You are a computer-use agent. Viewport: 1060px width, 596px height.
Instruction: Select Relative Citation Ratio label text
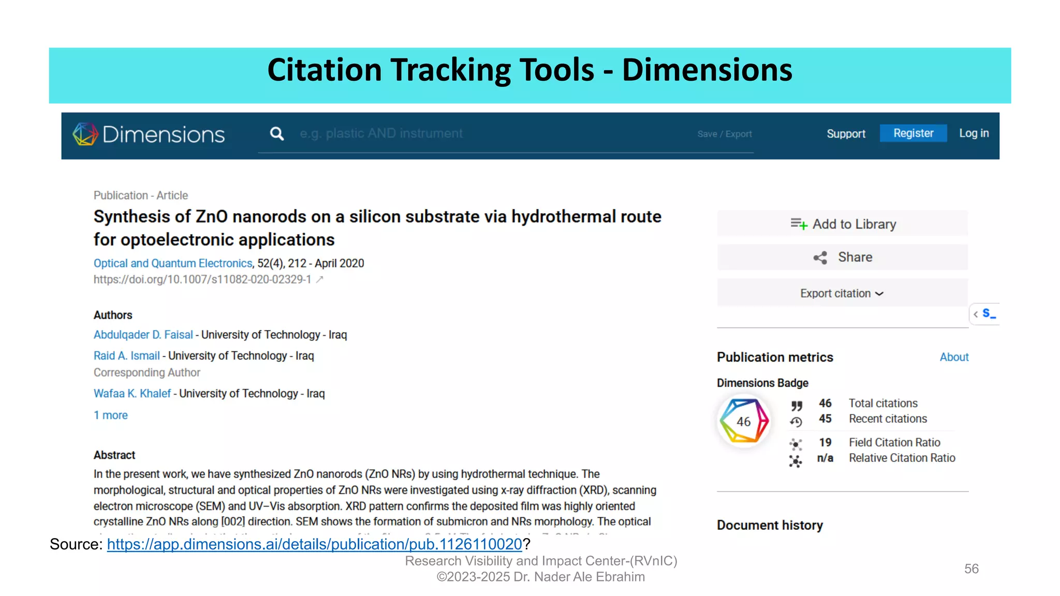click(x=902, y=458)
